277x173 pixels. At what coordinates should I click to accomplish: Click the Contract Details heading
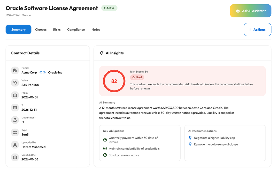pos(25,53)
